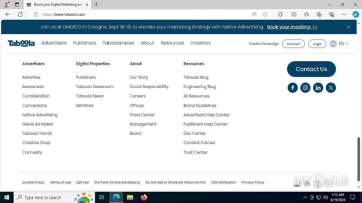Open the browser profile icon
Viewport: 362px width, 203px height.
(6, 5)
